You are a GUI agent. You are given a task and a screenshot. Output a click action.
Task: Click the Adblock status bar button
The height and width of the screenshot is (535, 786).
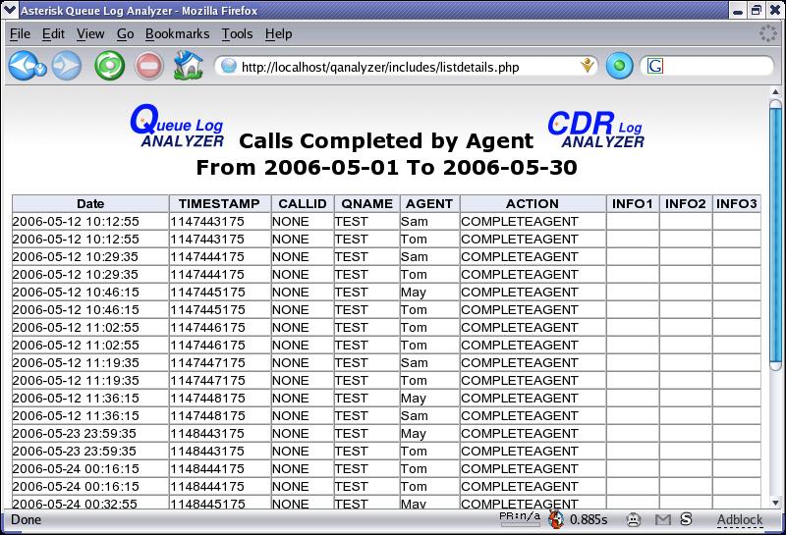[739, 519]
